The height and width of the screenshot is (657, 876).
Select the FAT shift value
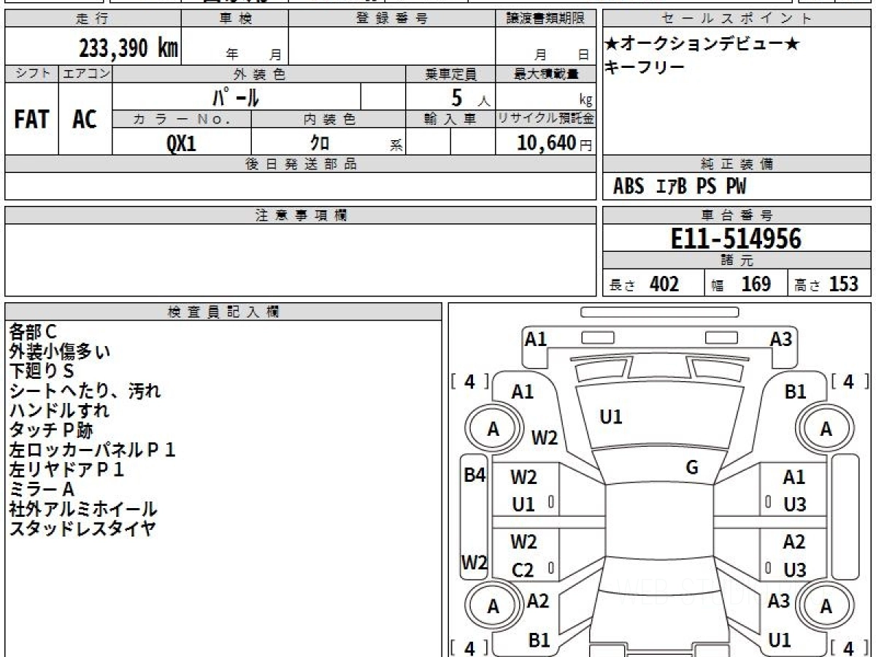pyautogui.click(x=31, y=120)
